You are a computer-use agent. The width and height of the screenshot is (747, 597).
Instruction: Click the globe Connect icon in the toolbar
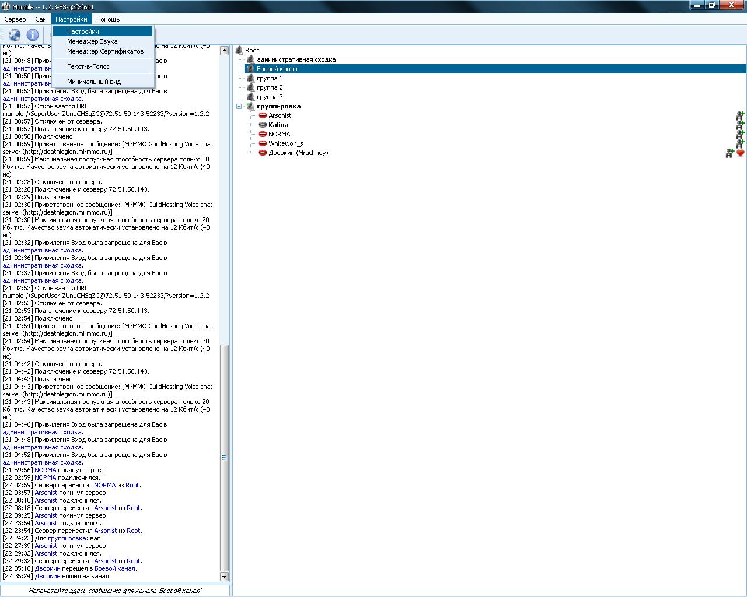[x=15, y=36]
